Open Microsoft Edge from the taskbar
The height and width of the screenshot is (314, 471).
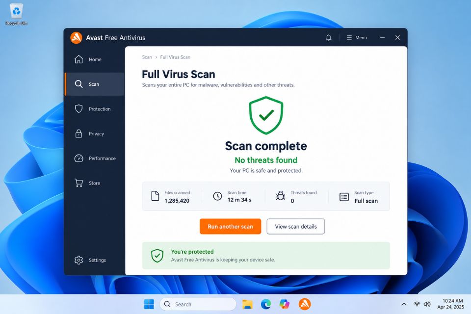coord(266,304)
